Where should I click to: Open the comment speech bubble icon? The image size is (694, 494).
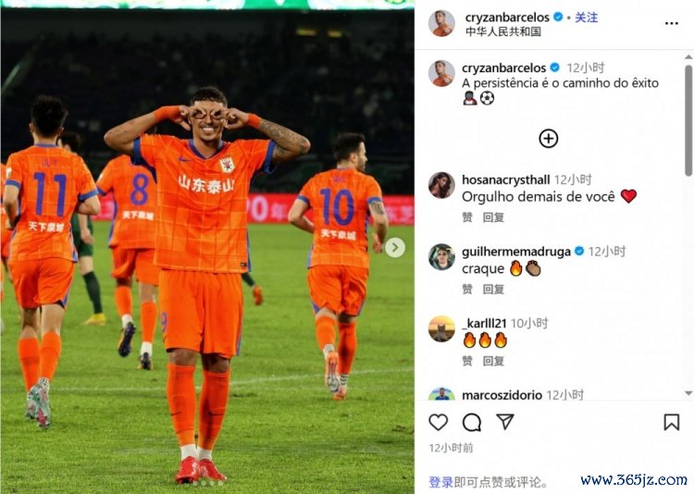coord(472,422)
